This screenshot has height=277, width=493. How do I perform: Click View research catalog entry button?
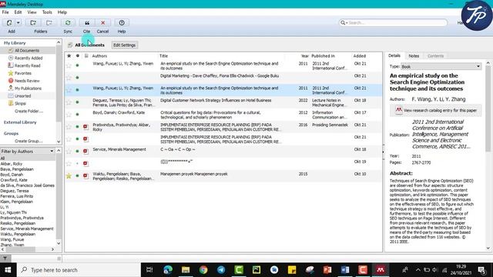436,111
